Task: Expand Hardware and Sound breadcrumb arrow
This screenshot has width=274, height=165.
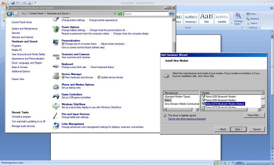Action: 70,13
